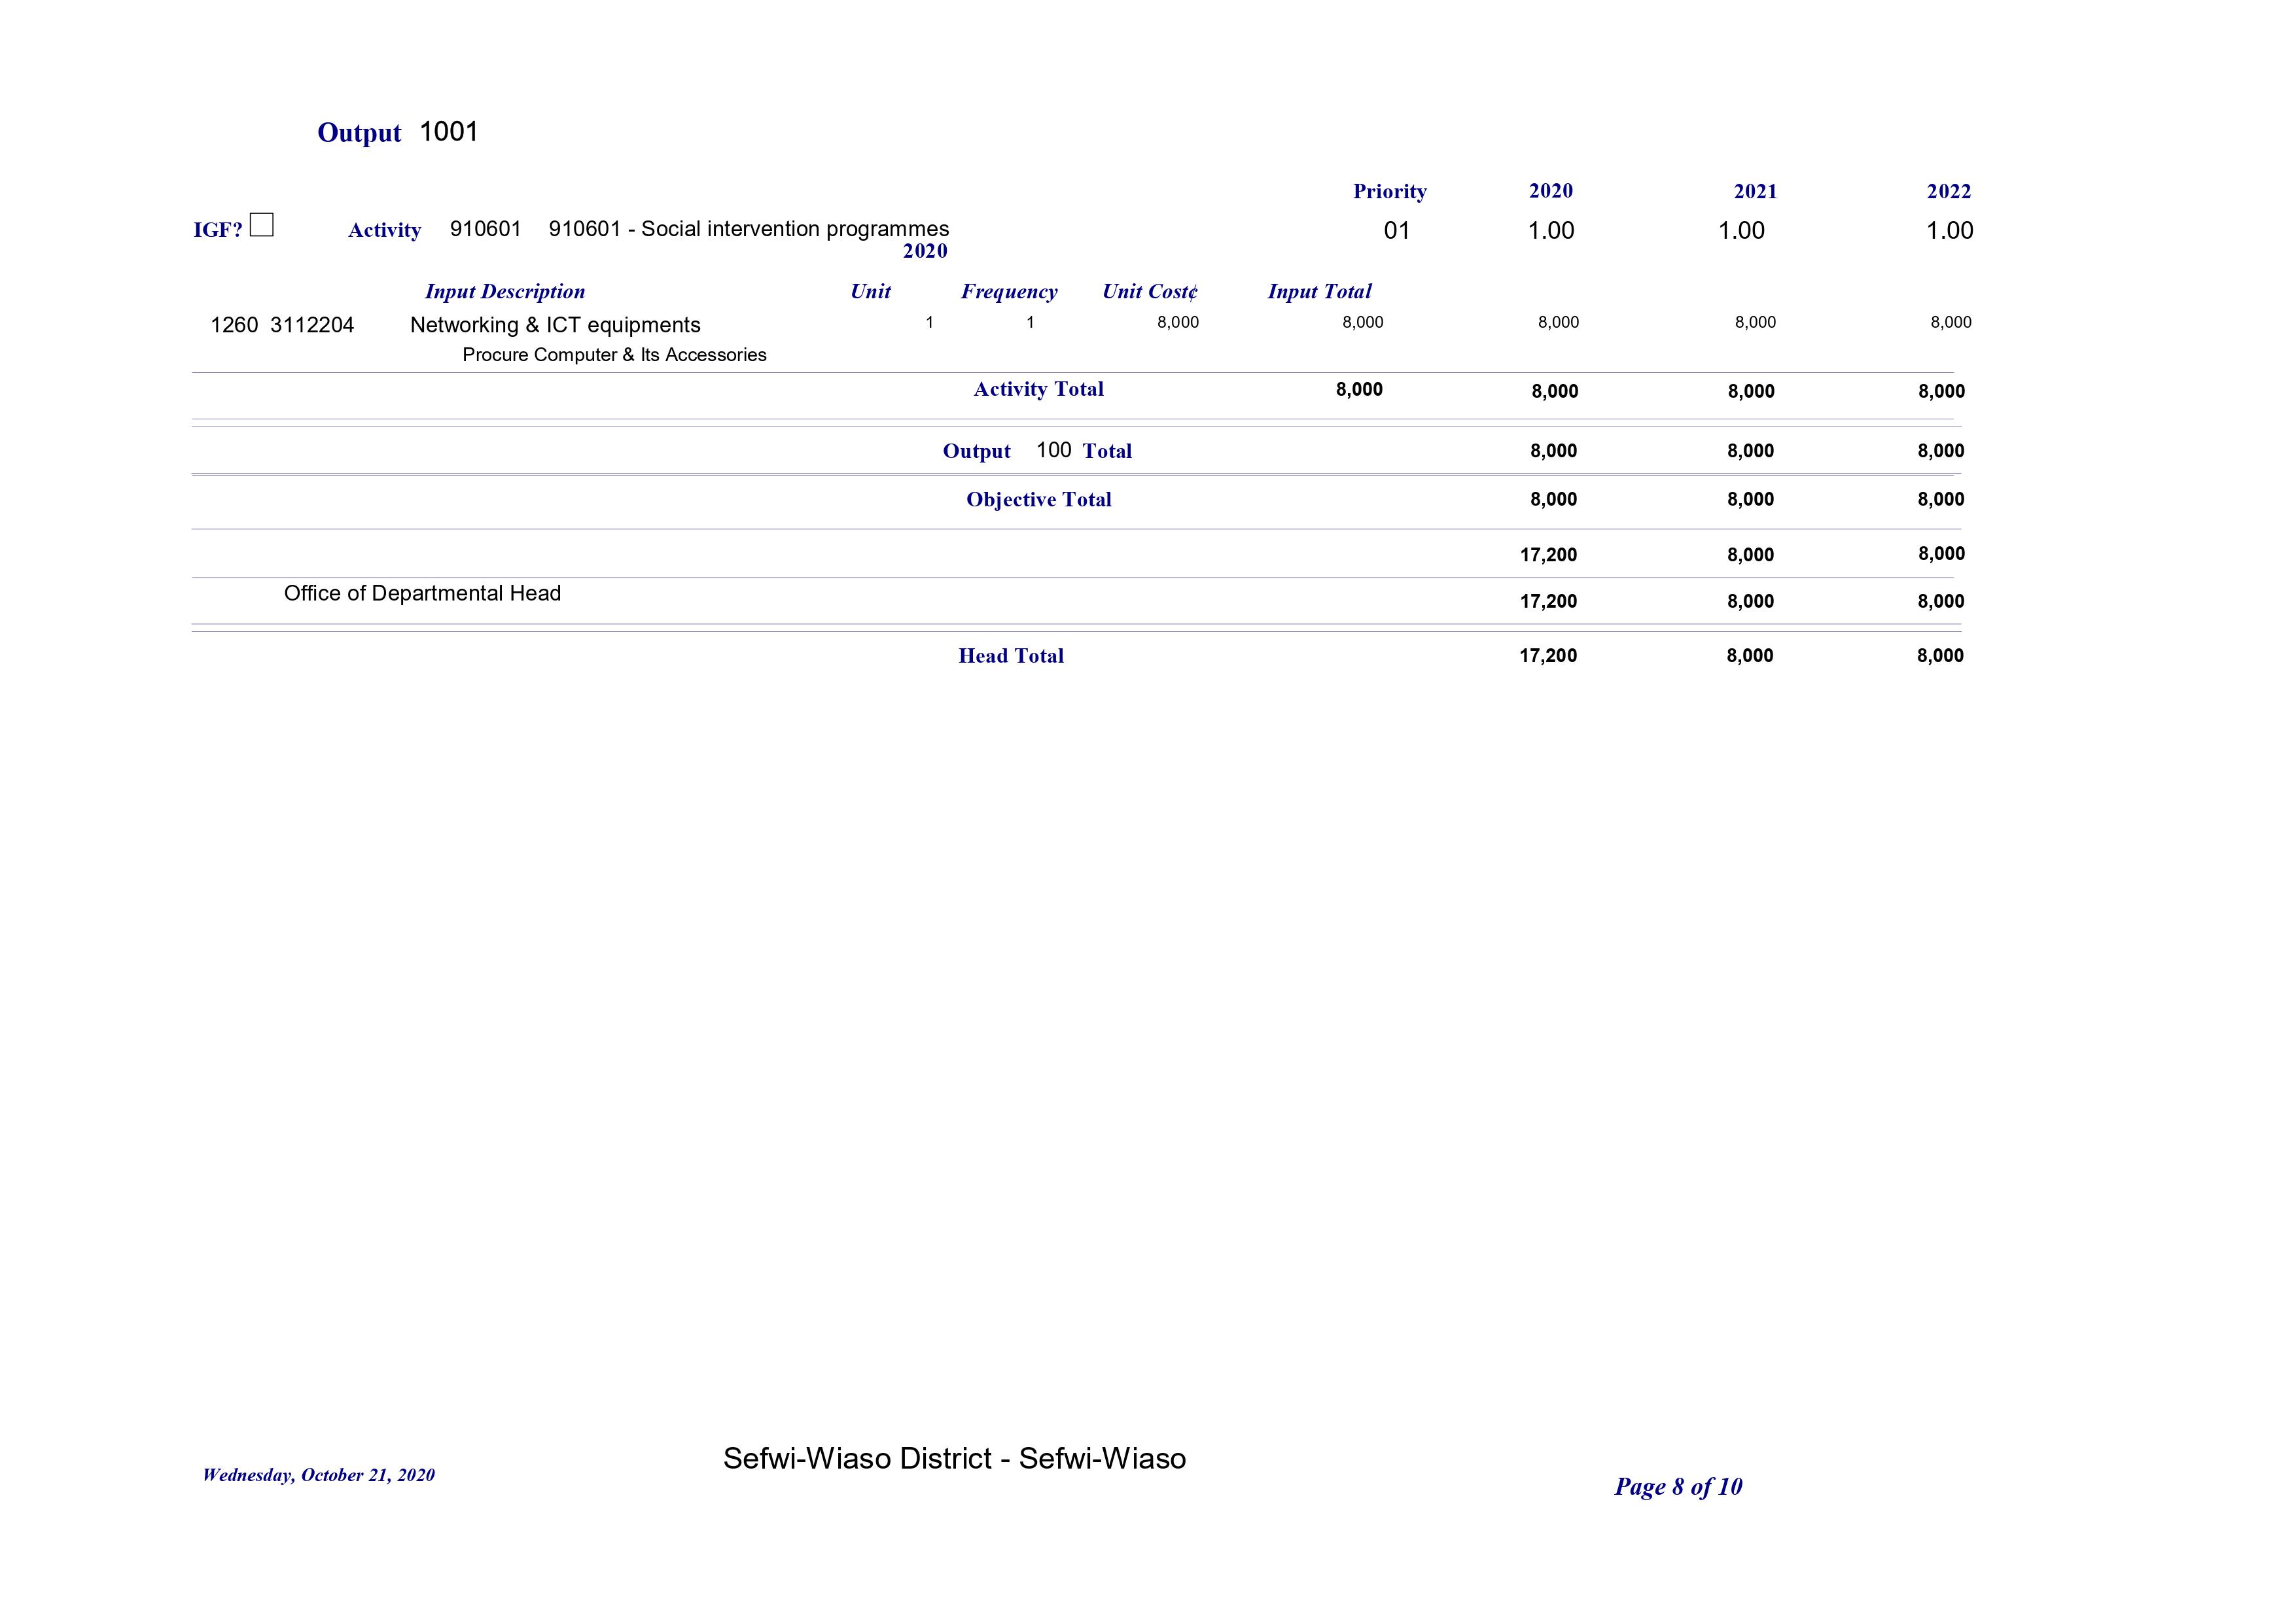Viewport: 2296px width, 1623px height.
Task: Click the Unit column header
Action: coord(870,292)
